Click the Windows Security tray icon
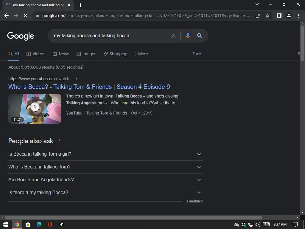Image resolution: width=305 pixels, height=229 pixels. click(244, 225)
